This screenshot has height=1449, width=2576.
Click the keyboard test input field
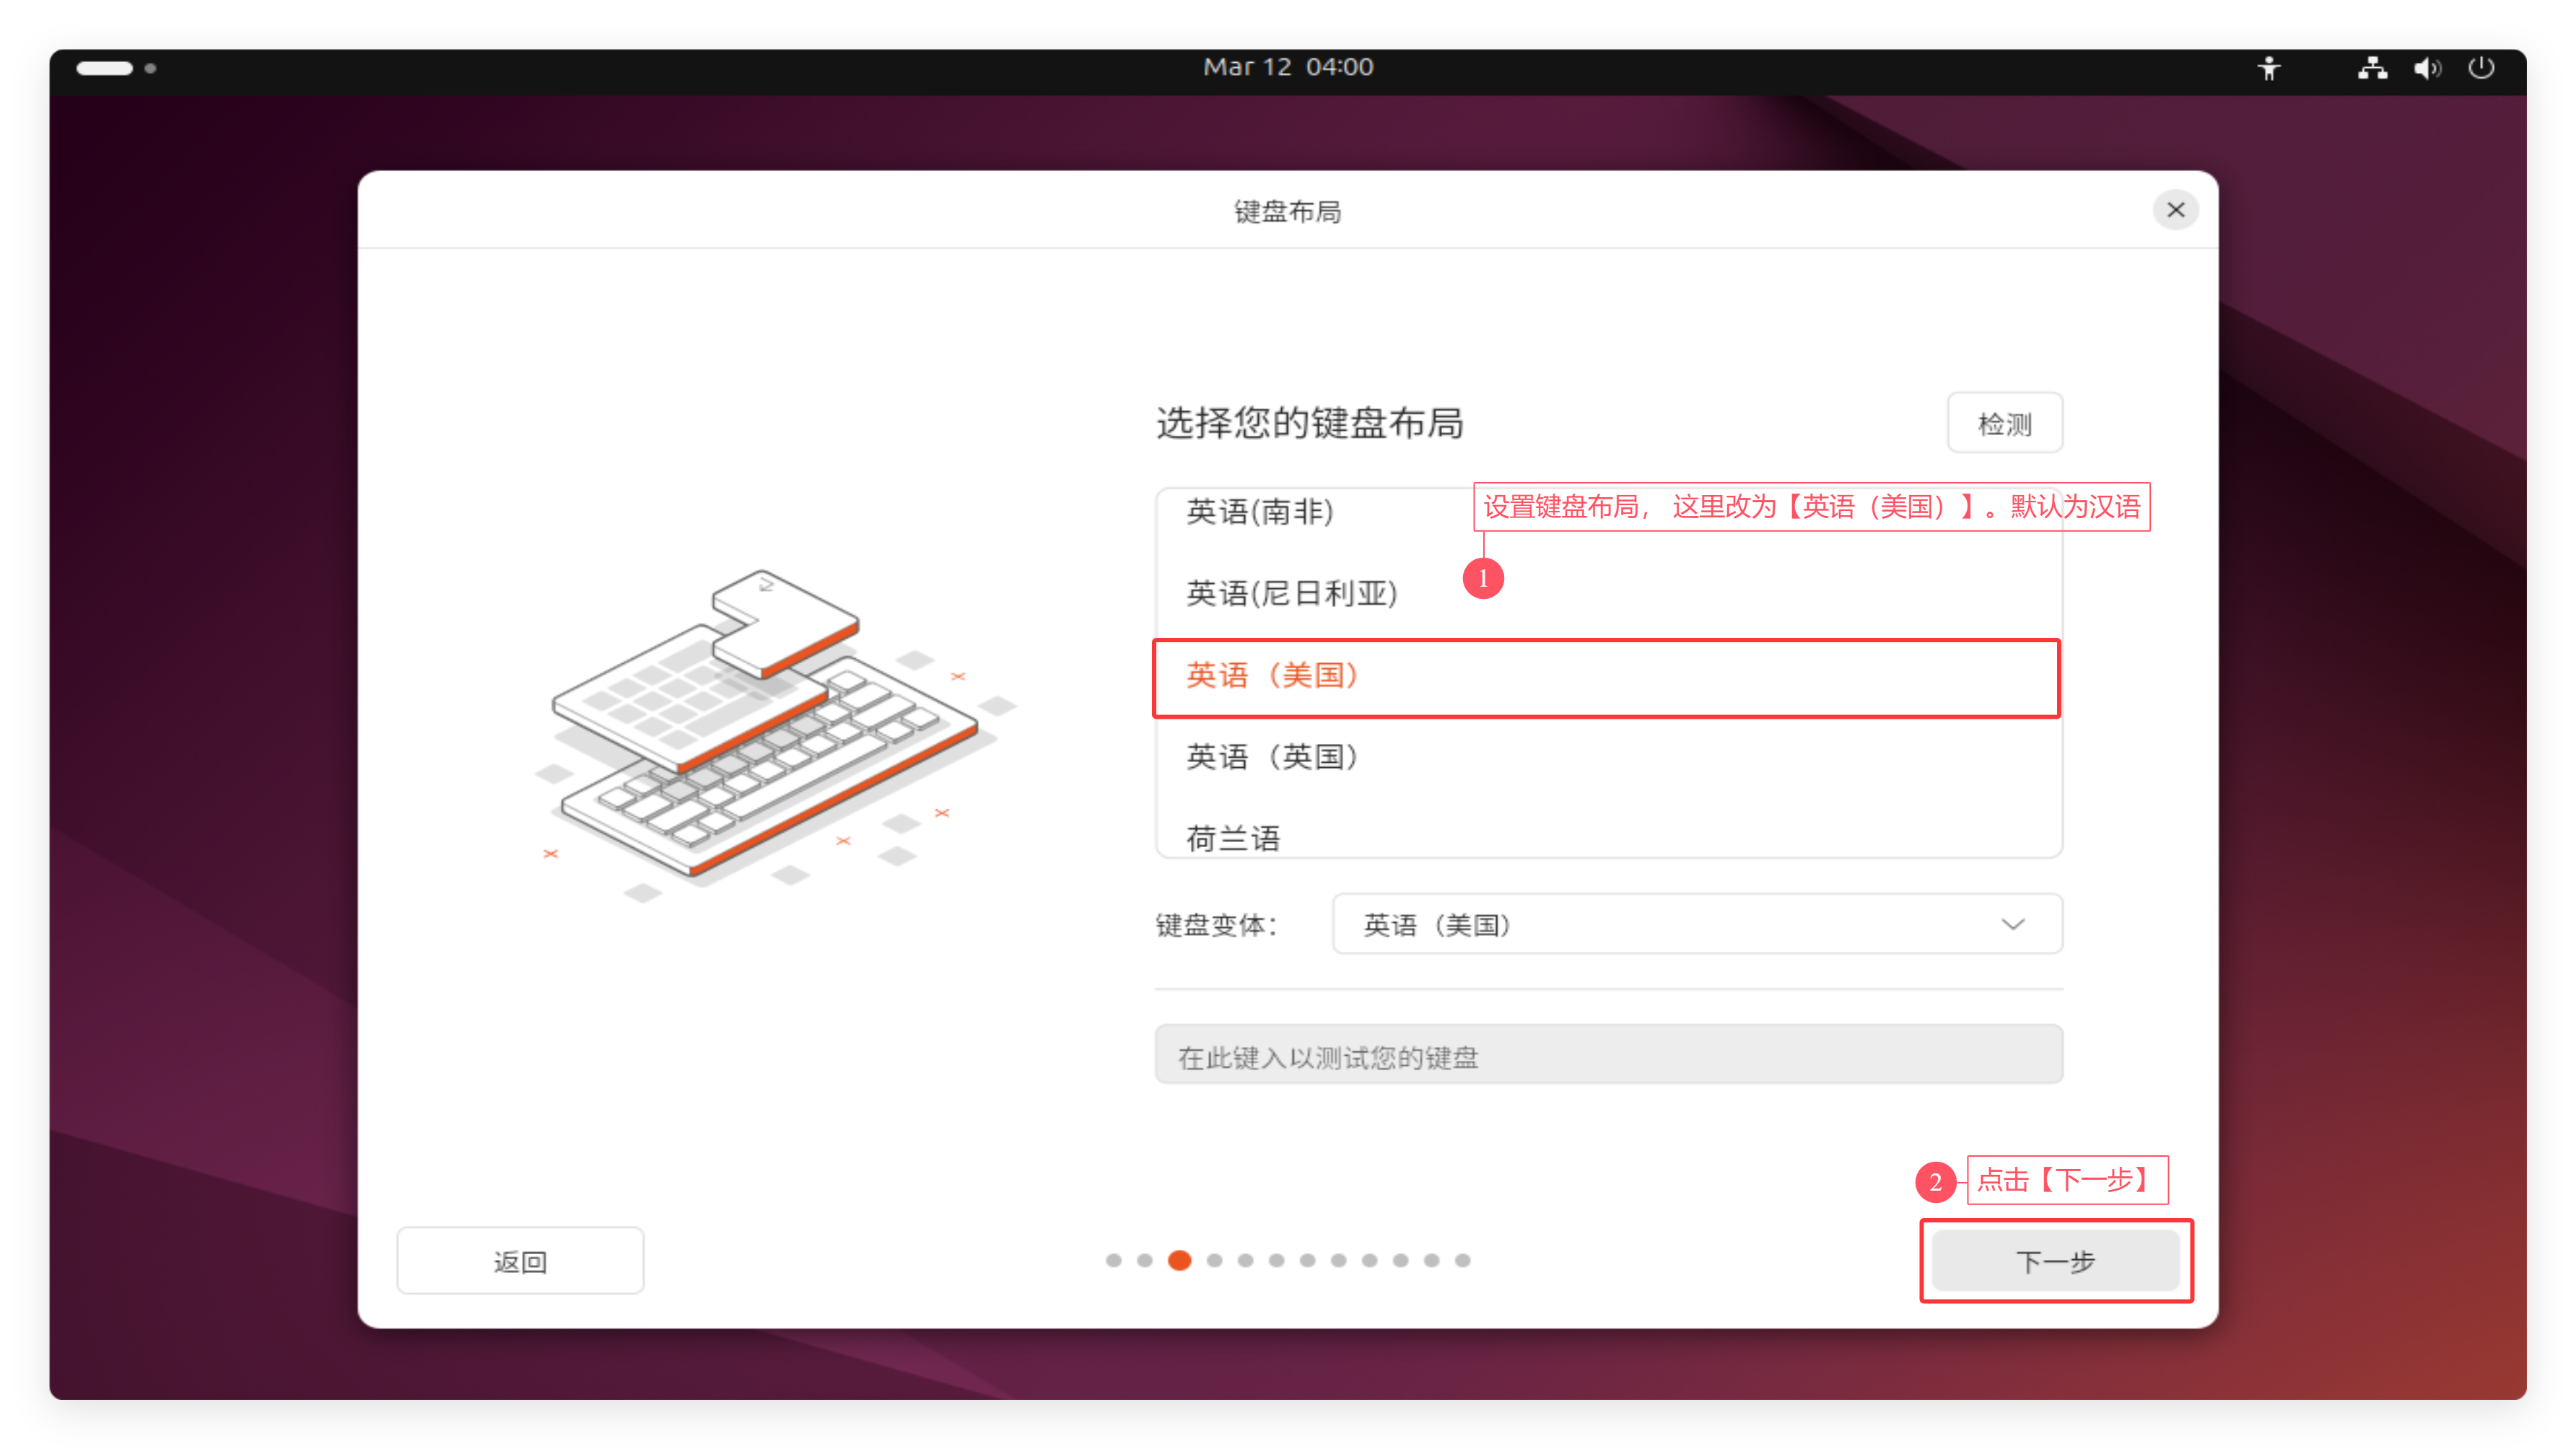coord(1608,1055)
